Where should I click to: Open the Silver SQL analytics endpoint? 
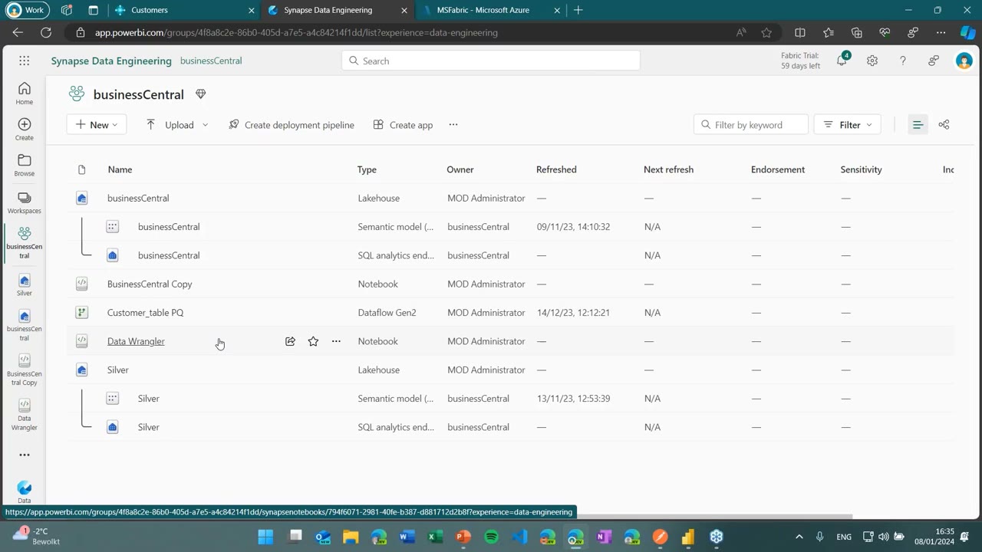[148, 427]
